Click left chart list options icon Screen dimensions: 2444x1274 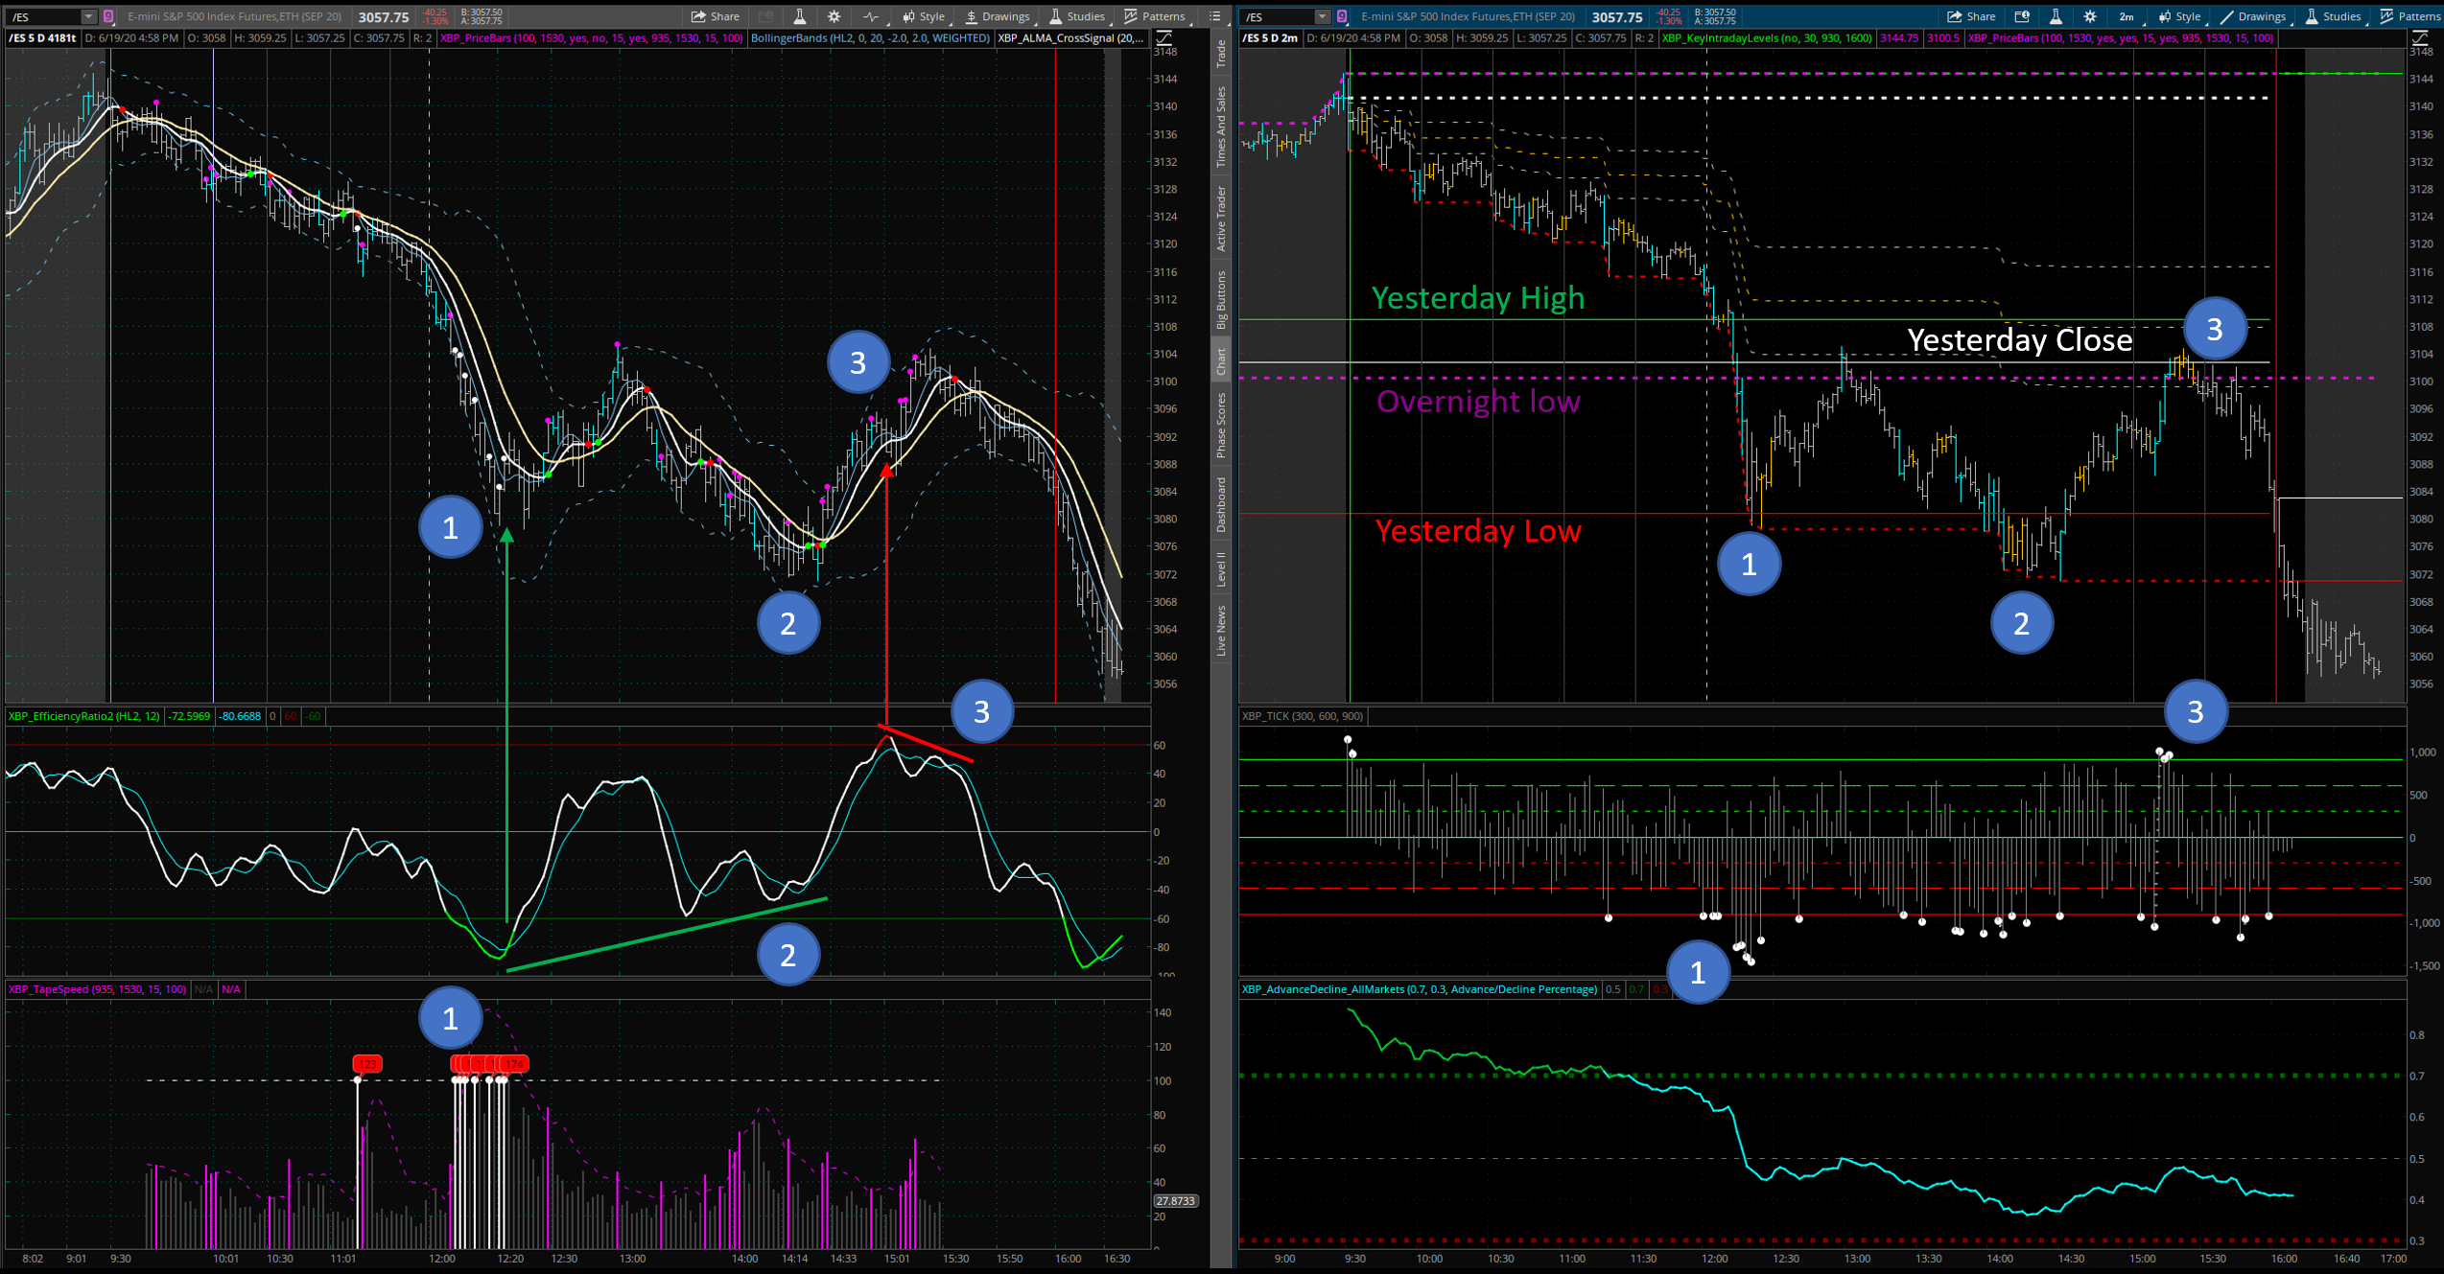(x=1214, y=16)
